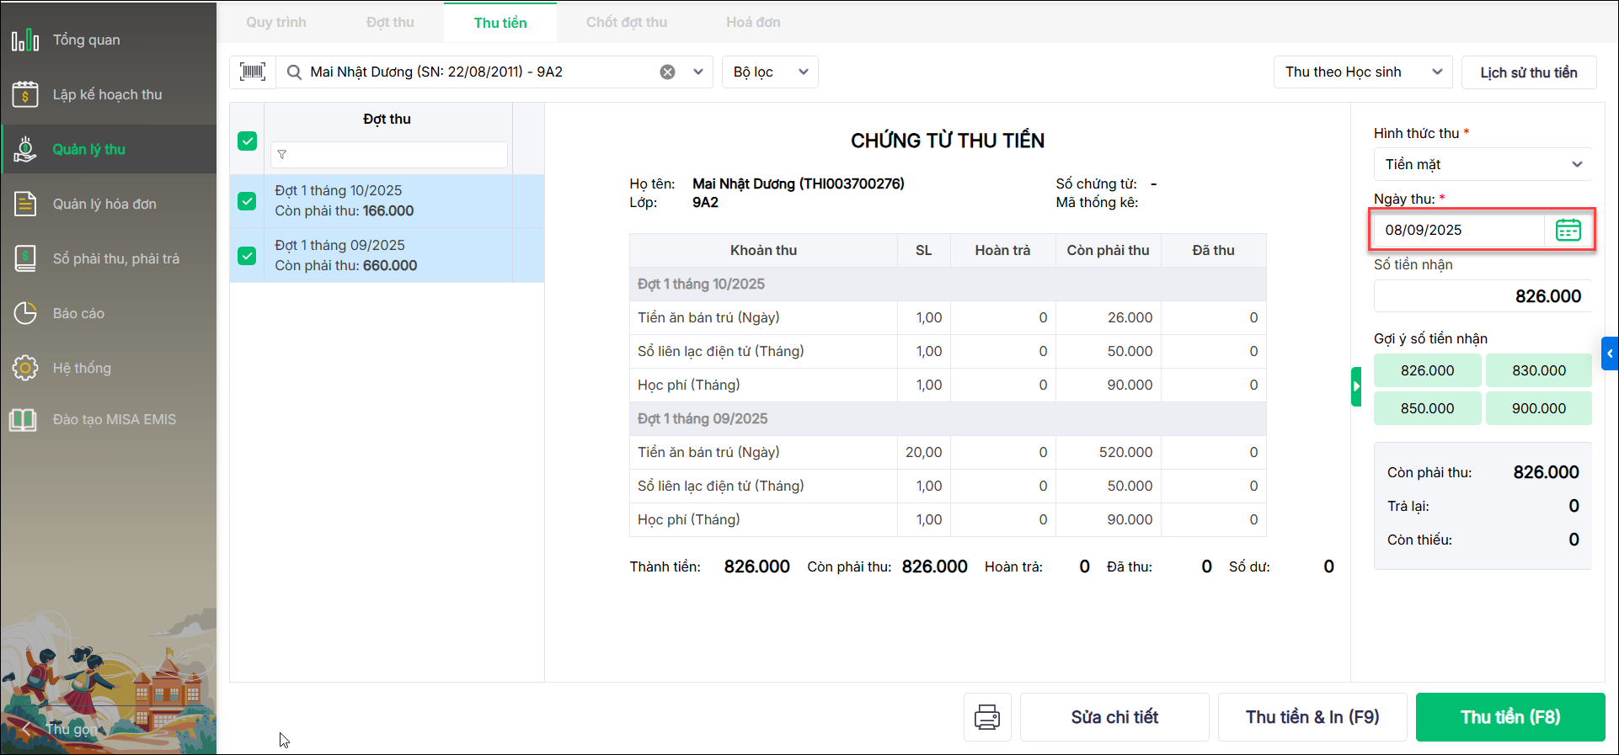This screenshot has height=755, width=1619.
Task: Uncheck Đợt 1 tháng 10/2025
Action: [247, 201]
